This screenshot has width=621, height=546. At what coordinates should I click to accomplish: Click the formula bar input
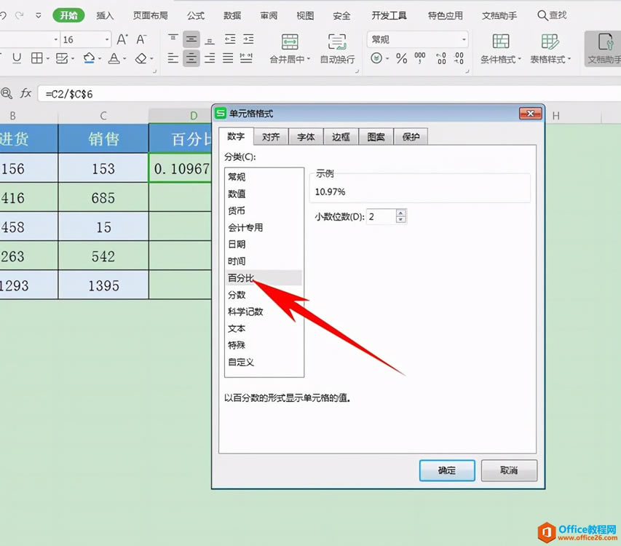pos(329,94)
